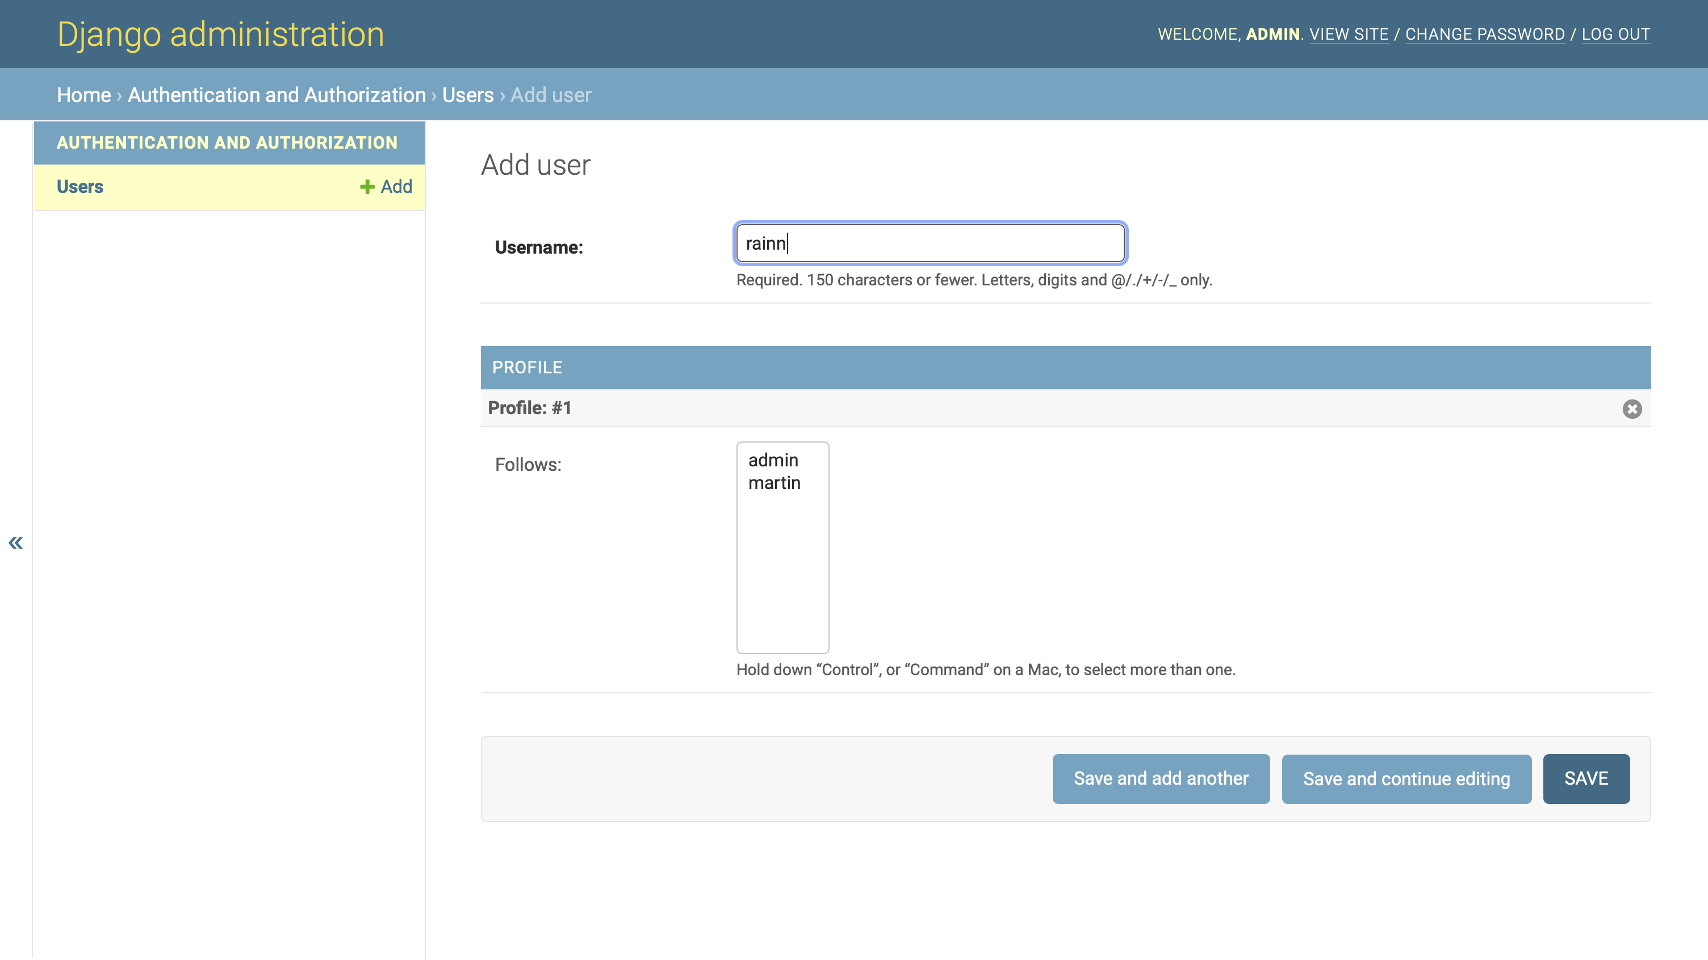The image size is (1708, 960).
Task: Click the Add user plus icon in sidebar
Action: [369, 186]
